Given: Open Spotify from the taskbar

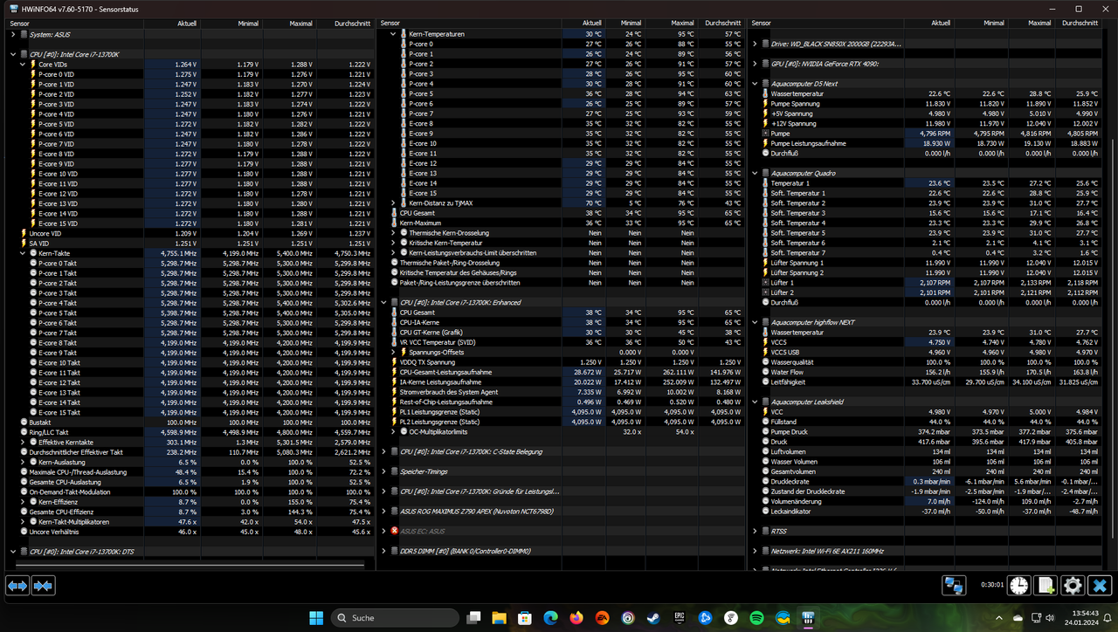Looking at the screenshot, I should click(756, 617).
